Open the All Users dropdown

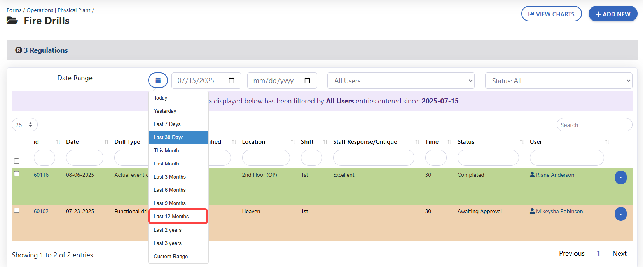pos(400,81)
